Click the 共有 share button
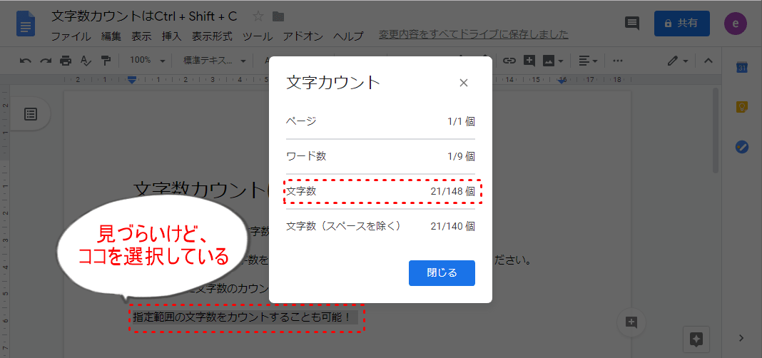The image size is (762, 358). [x=681, y=23]
